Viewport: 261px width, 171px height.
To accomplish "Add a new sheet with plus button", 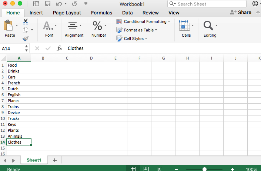I will pyautogui.click(x=55, y=160).
